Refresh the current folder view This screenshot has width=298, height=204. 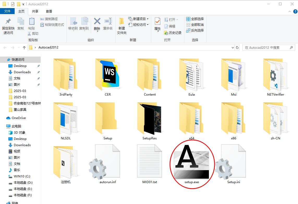pyautogui.click(x=237, y=47)
